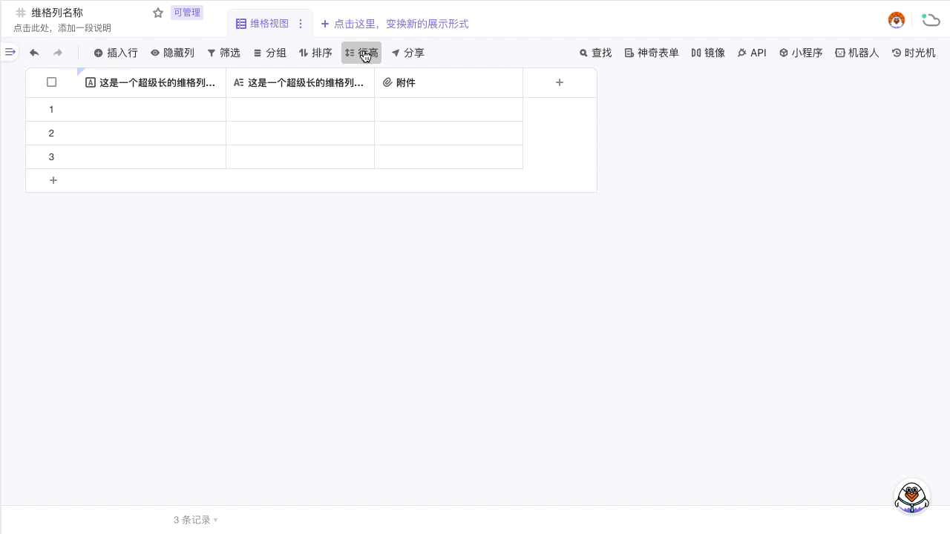Select the 维格视图 view tab

(263, 24)
